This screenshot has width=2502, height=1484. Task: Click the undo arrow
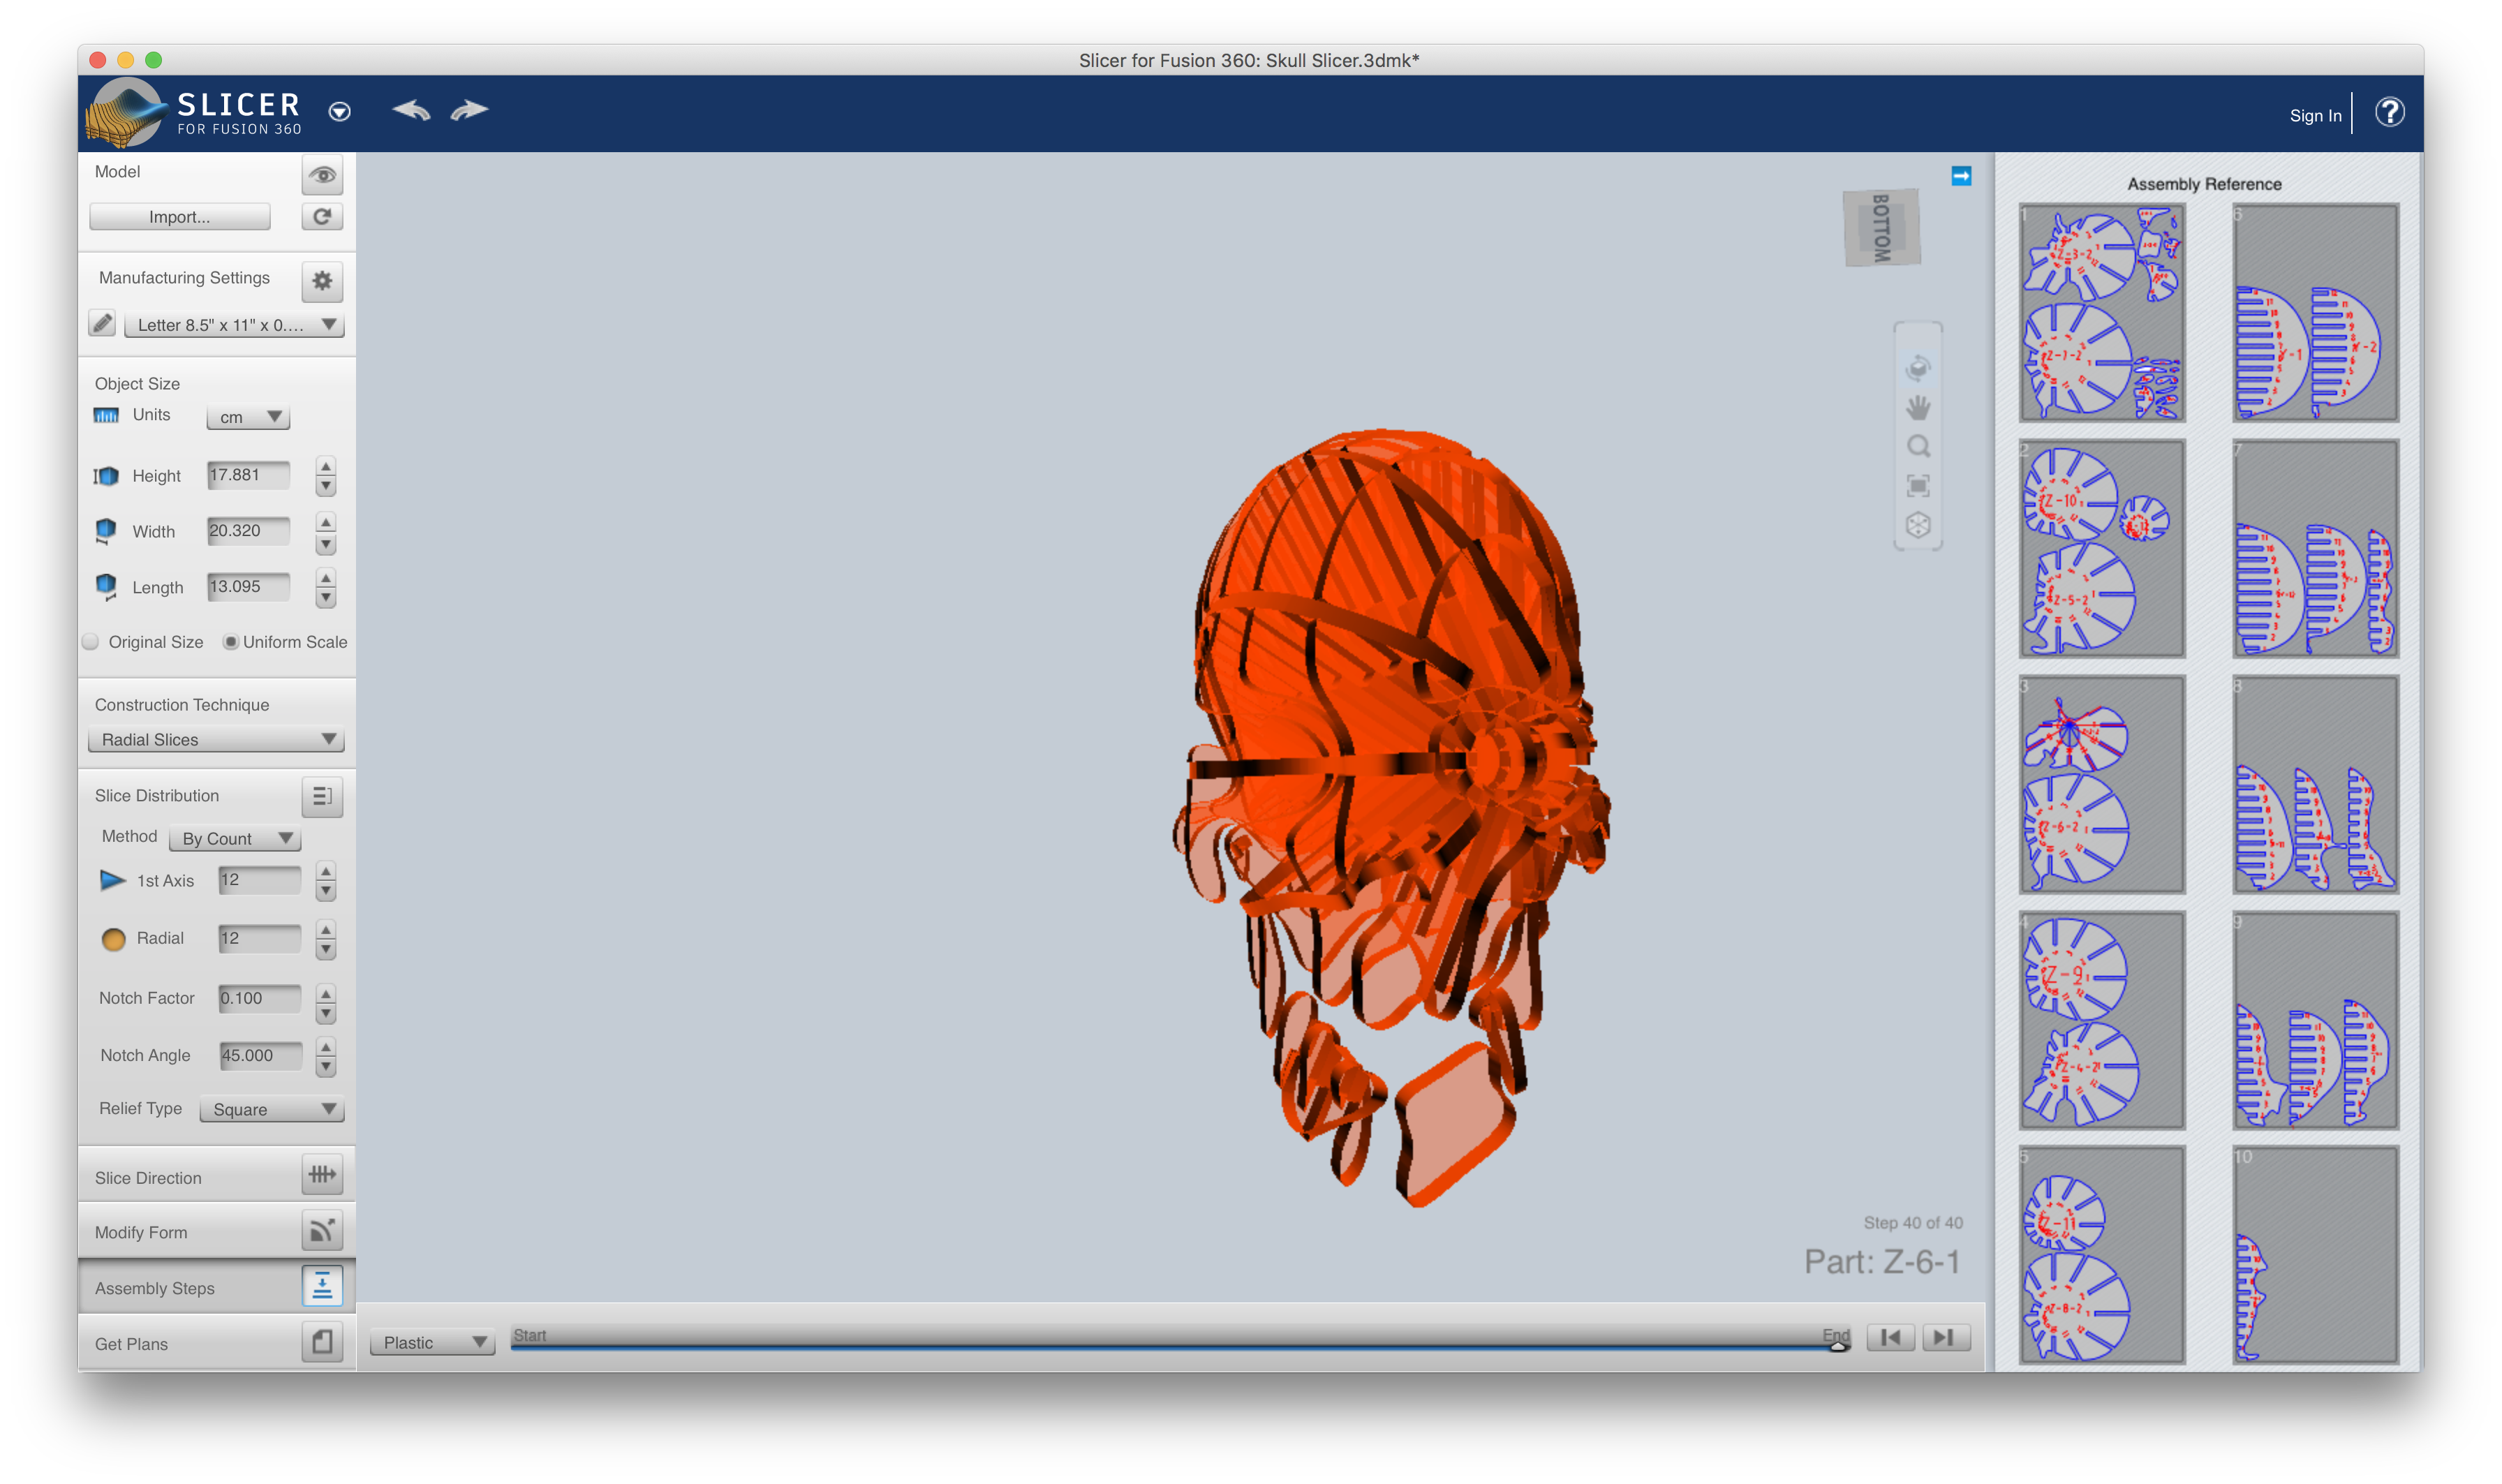(411, 110)
